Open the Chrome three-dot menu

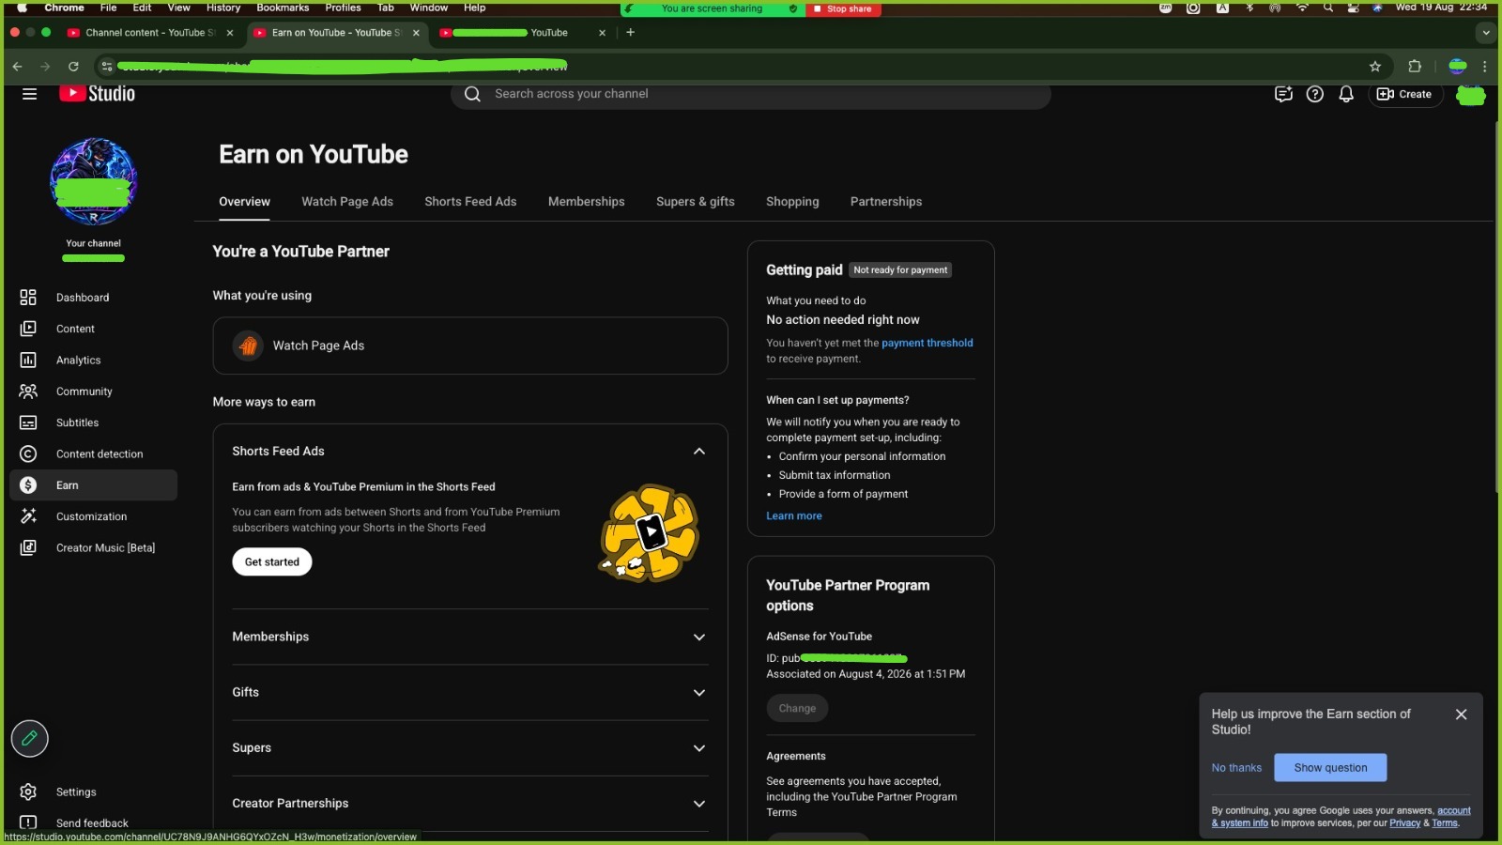tap(1485, 67)
